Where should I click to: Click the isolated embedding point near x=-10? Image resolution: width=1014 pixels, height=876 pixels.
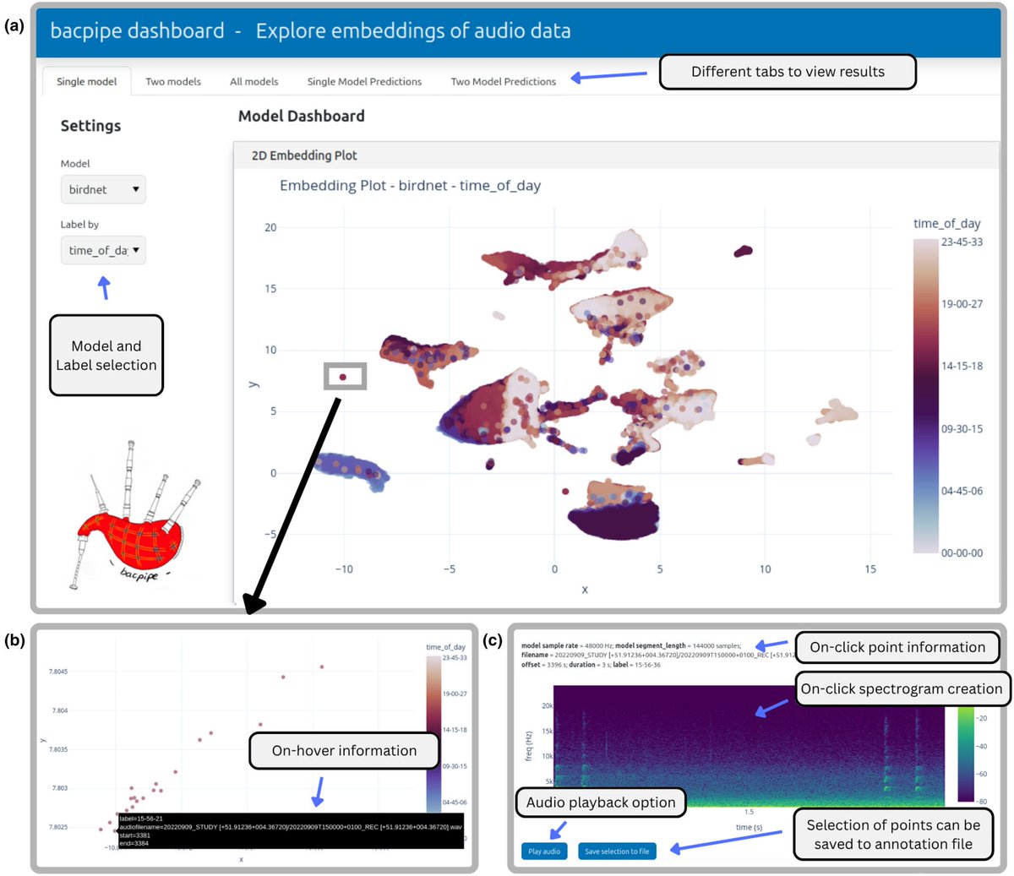342,377
